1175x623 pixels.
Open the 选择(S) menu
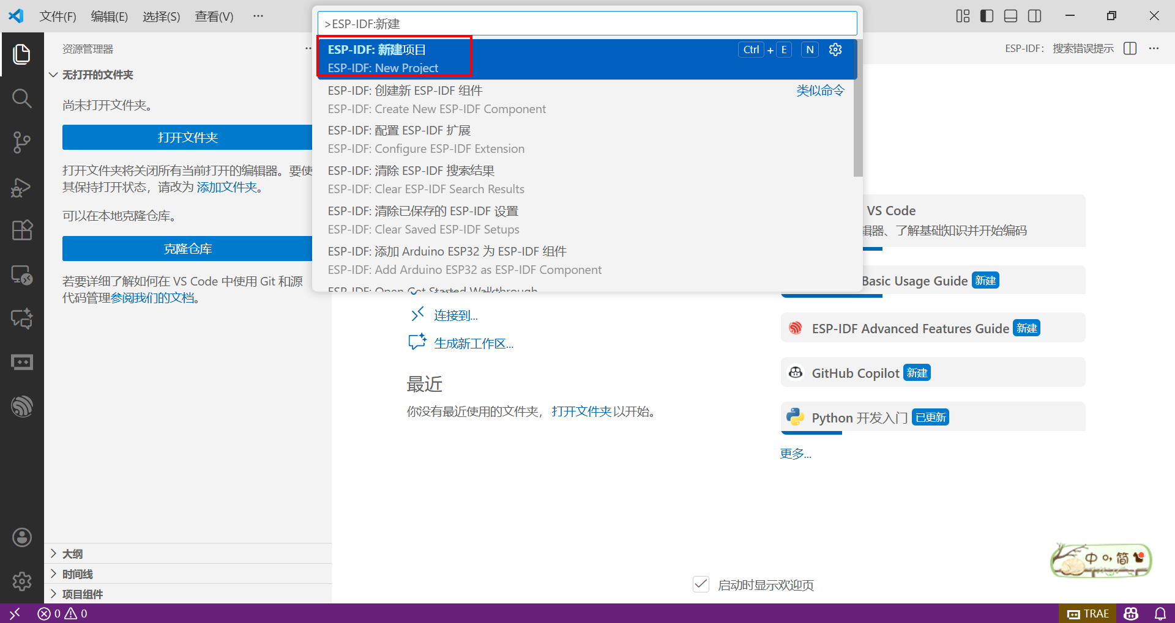tap(162, 17)
